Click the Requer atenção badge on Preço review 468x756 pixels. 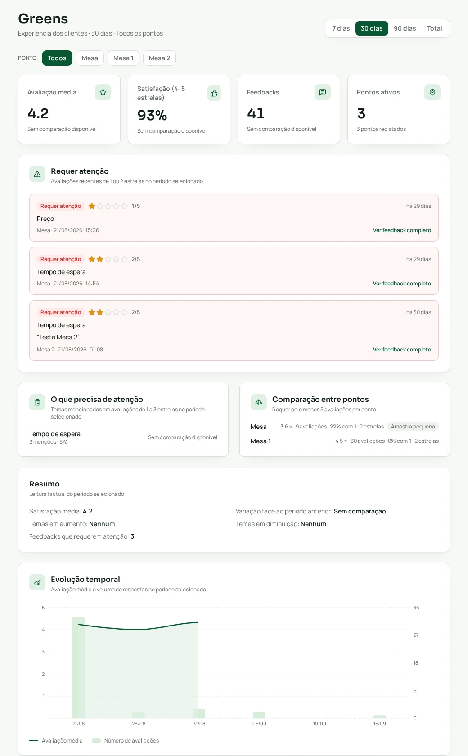tap(61, 206)
